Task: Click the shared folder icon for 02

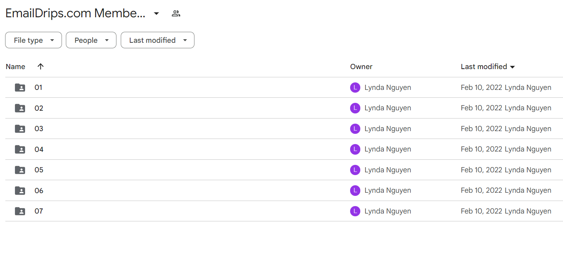Action: [x=20, y=108]
